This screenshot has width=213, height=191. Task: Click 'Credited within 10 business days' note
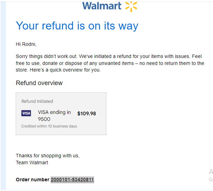[x=49, y=126]
